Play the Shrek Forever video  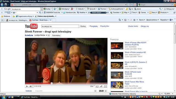(27, 86)
